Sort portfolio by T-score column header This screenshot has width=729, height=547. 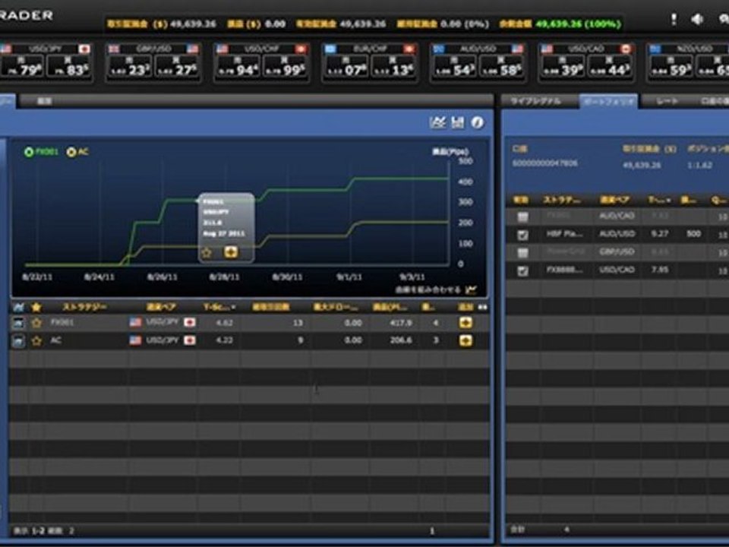click(659, 200)
